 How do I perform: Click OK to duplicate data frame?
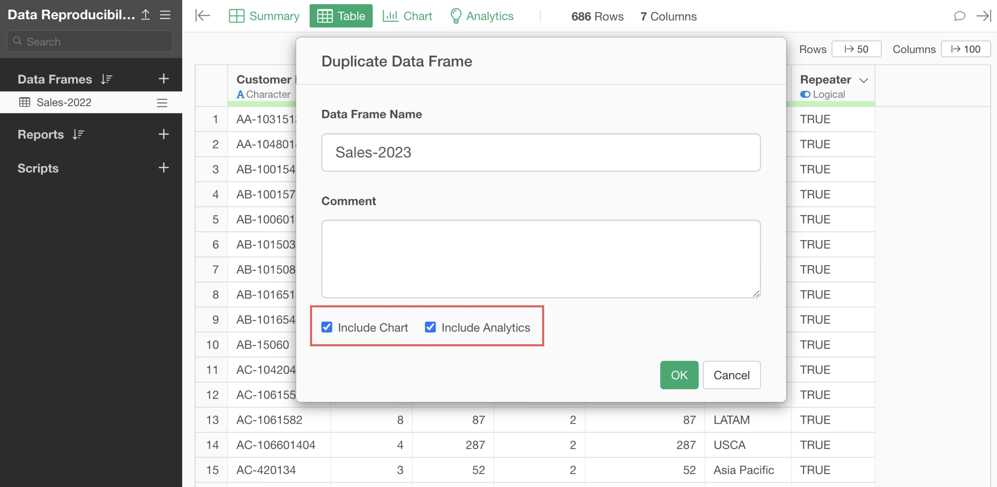tap(679, 375)
